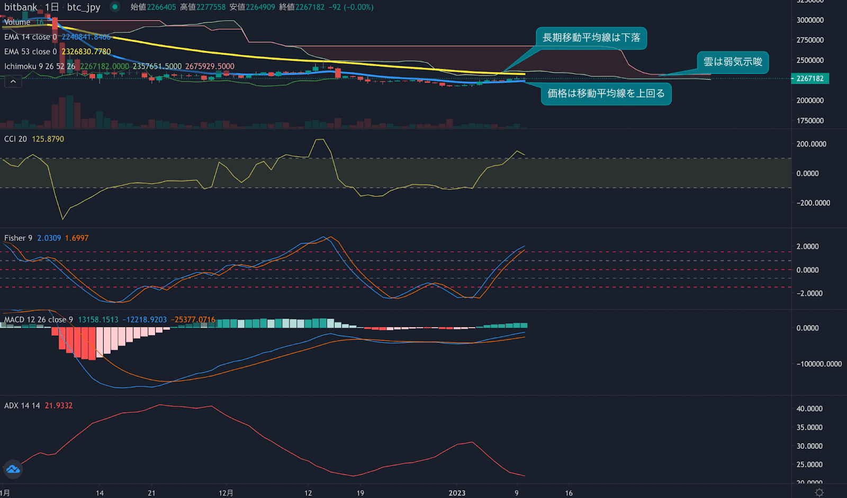The image size is (847, 498).
Task: Click the TradingView logo watermark
Action: (x=13, y=469)
